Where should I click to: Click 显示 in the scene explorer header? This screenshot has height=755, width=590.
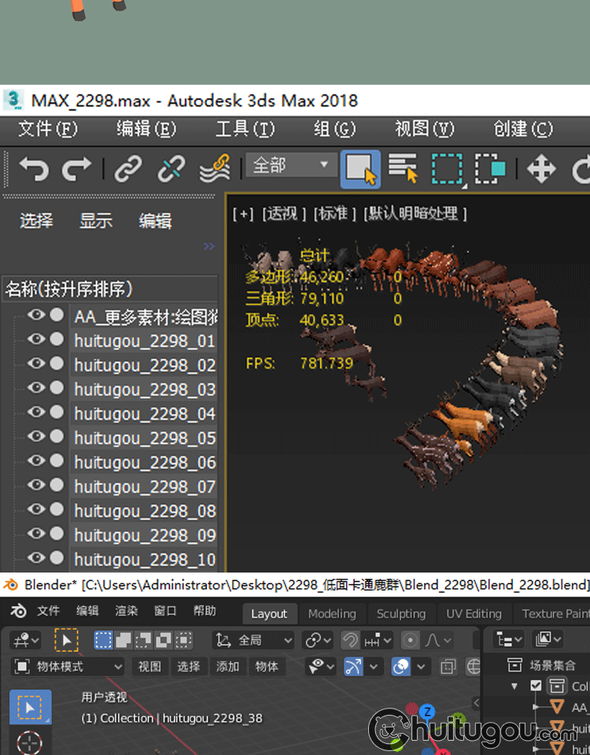[96, 221]
